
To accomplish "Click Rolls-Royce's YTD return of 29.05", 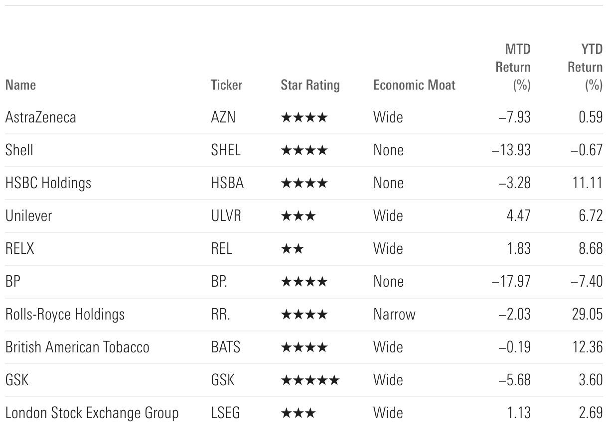I will 587,315.
